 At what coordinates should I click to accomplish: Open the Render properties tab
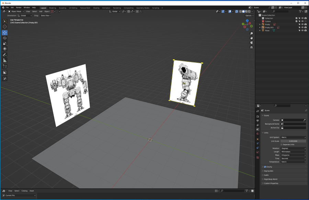(257, 117)
